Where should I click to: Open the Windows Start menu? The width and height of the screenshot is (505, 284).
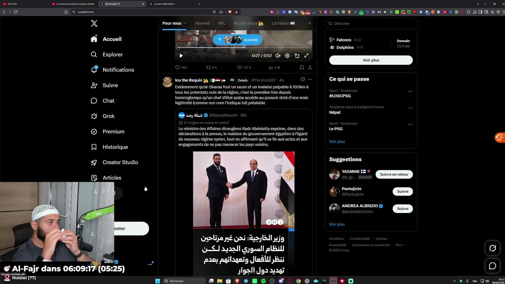(158, 281)
